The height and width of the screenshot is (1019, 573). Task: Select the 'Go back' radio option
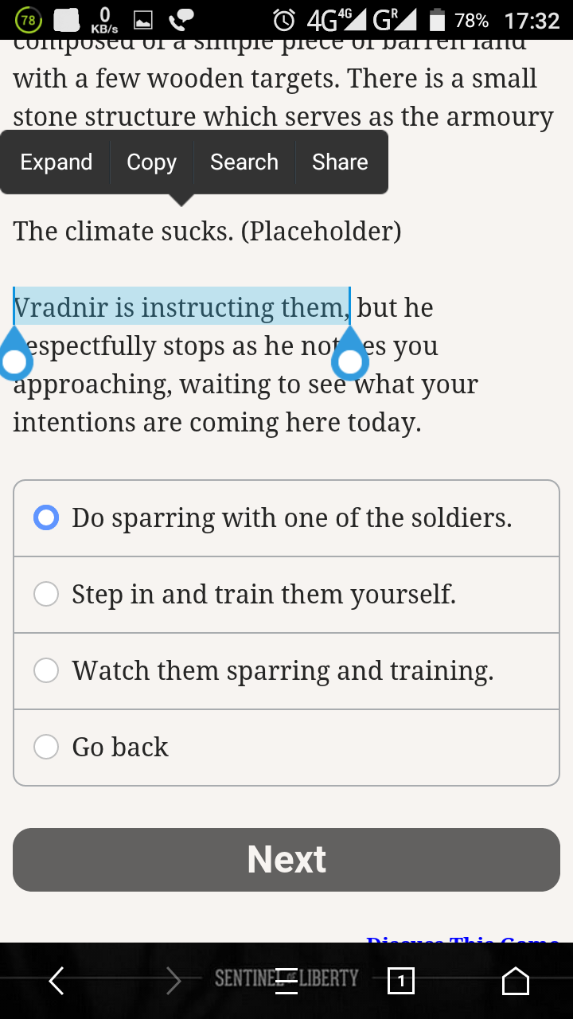click(x=286, y=748)
